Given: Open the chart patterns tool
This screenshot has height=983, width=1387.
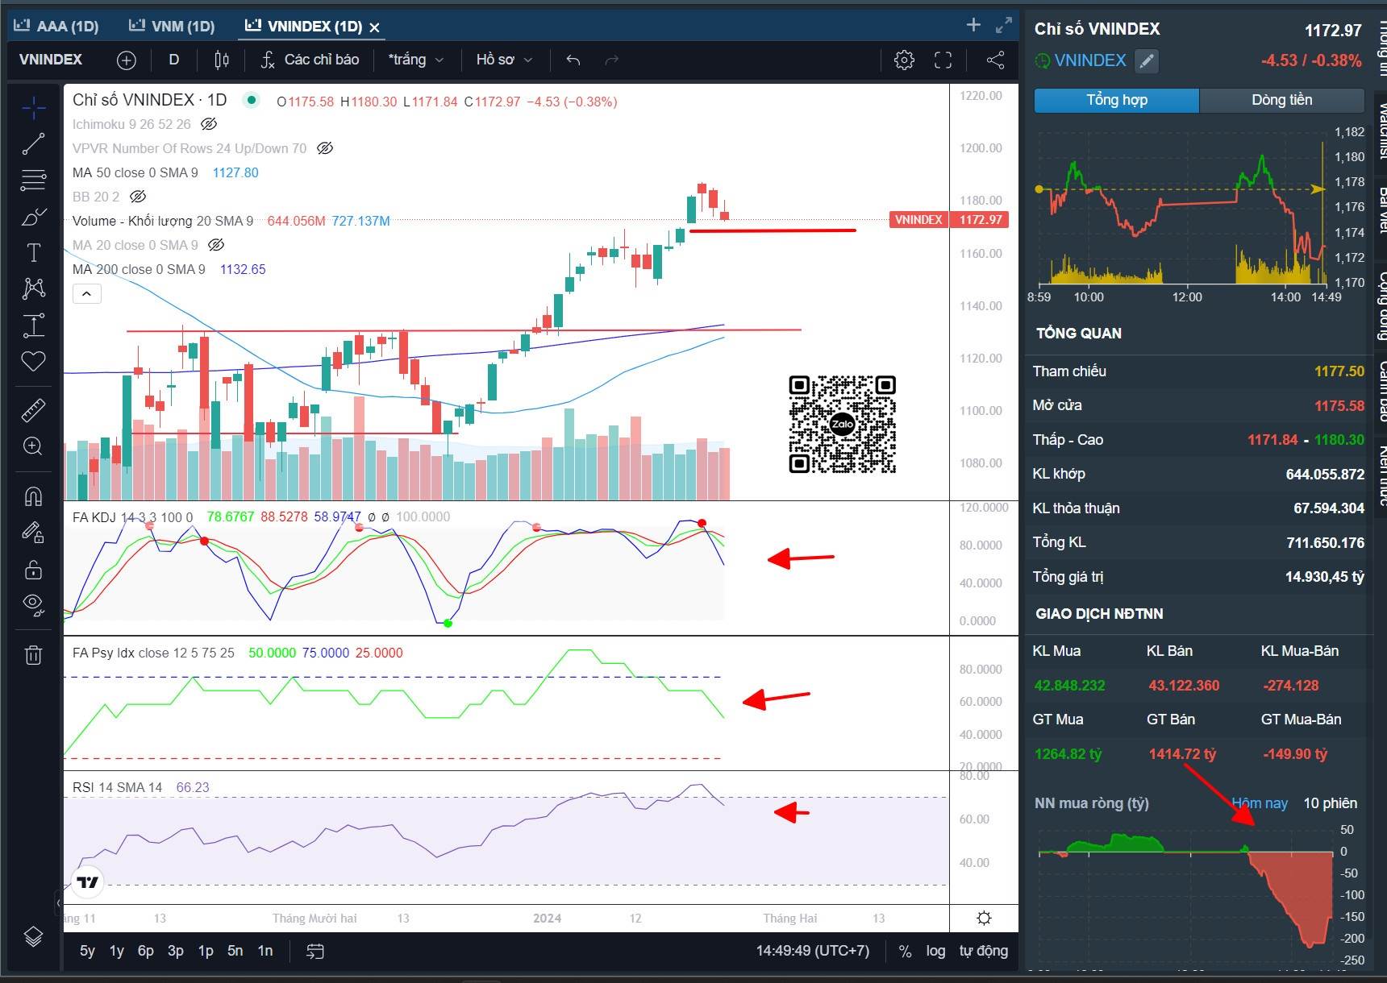Looking at the screenshot, I should 33,288.
